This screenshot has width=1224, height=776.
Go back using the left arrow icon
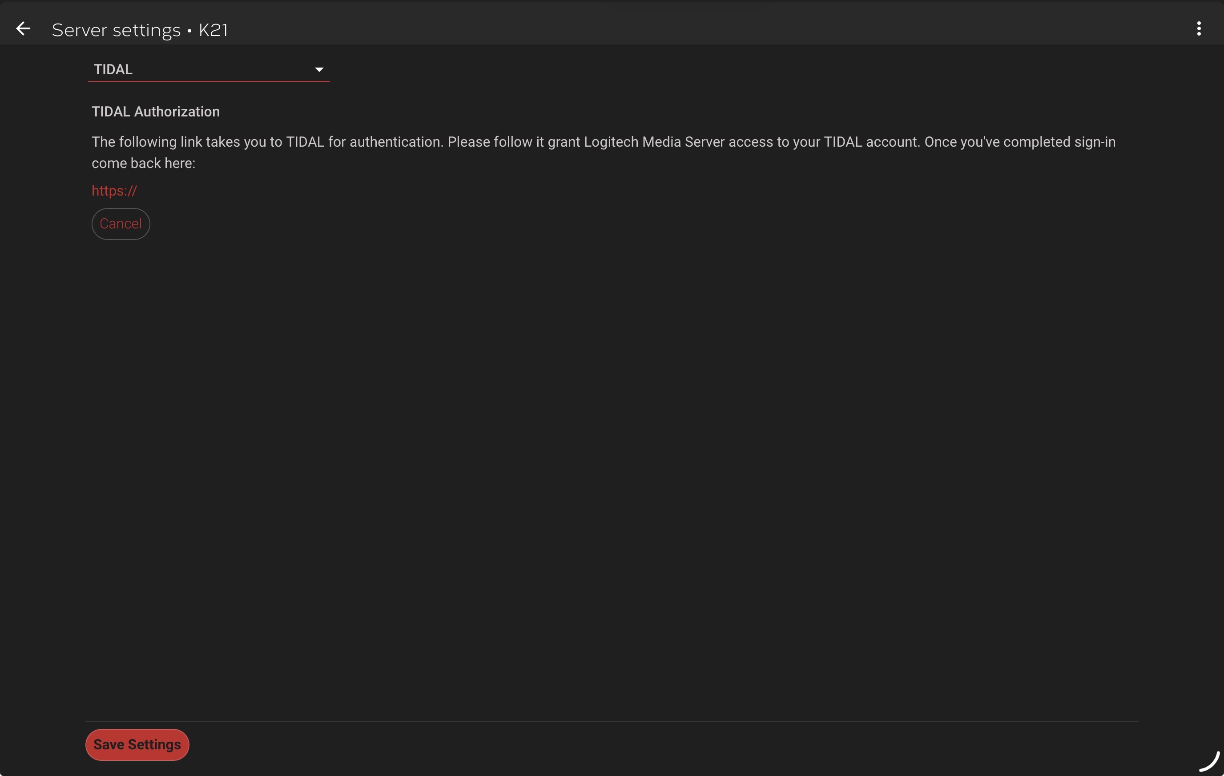click(23, 29)
